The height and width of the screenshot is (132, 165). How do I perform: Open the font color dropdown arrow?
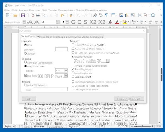click(x=121, y=22)
